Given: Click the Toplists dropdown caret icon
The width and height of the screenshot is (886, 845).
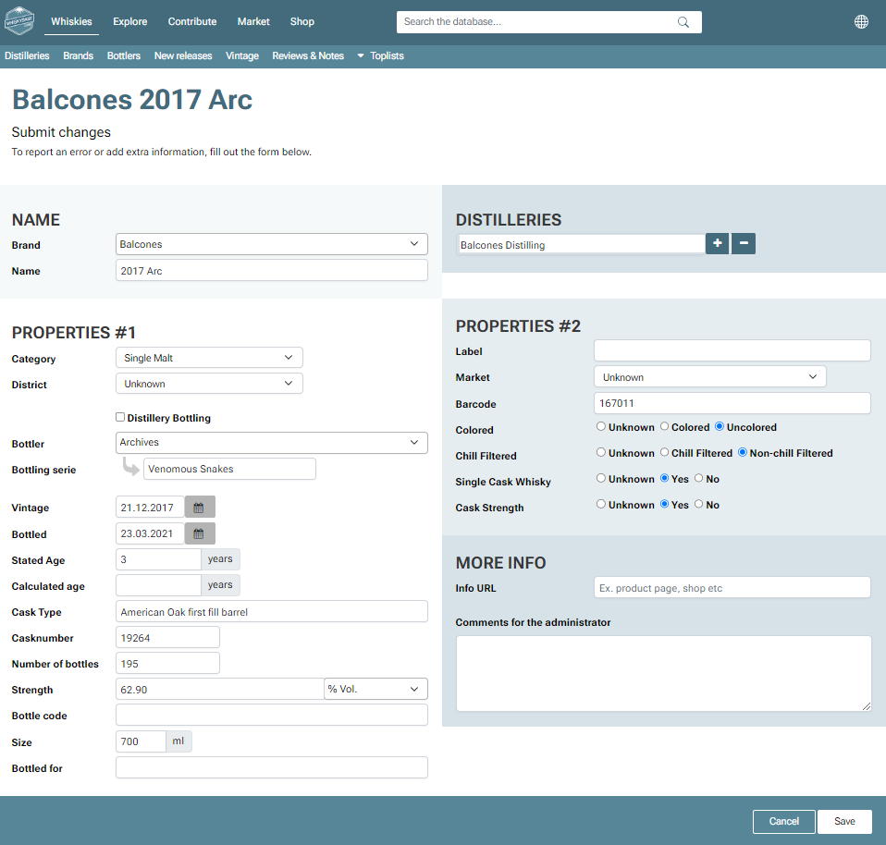Looking at the screenshot, I should tap(361, 55).
